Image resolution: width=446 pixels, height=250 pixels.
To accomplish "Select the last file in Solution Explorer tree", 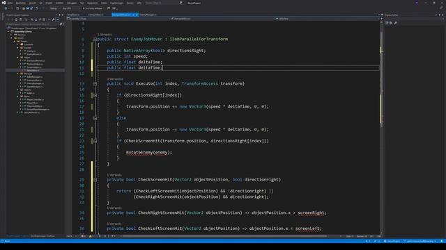I will (31, 112).
